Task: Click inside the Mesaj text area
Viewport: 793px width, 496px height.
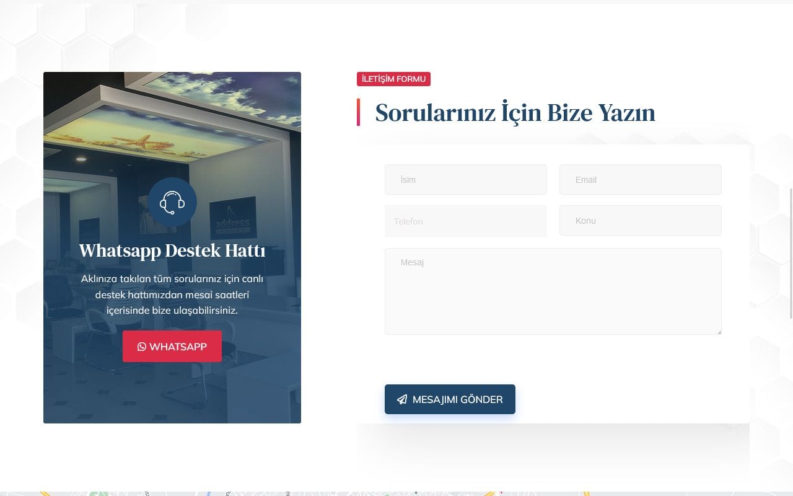Action: 553,291
